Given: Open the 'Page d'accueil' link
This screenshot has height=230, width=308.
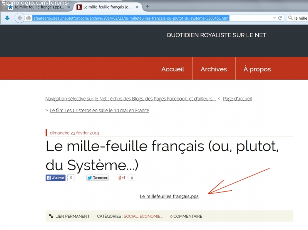Looking at the screenshot, I should (237, 99).
